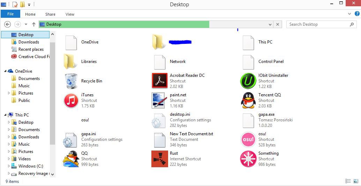This screenshot has height=186, width=361.
Task: Expand Pictures under OneDrive
Action: (9, 93)
